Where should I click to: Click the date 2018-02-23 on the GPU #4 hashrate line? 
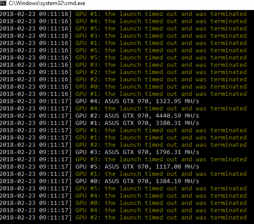click(x=17, y=101)
